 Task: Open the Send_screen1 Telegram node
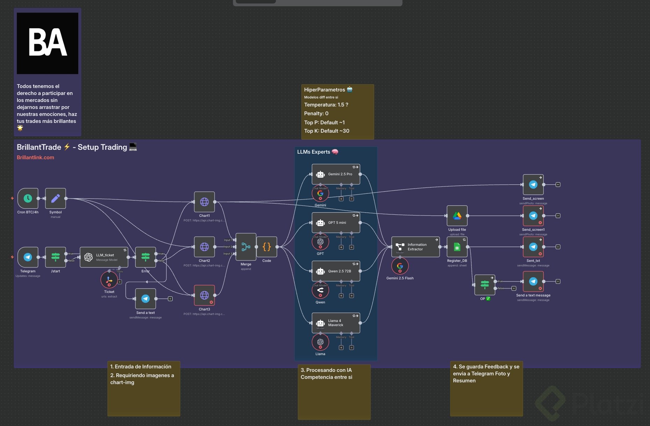point(533,216)
